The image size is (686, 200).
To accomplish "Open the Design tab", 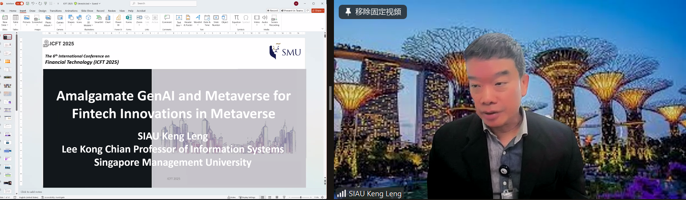I will [x=42, y=10].
